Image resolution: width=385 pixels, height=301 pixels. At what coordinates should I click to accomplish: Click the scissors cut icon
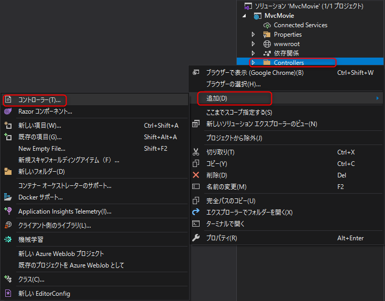tap(196, 152)
